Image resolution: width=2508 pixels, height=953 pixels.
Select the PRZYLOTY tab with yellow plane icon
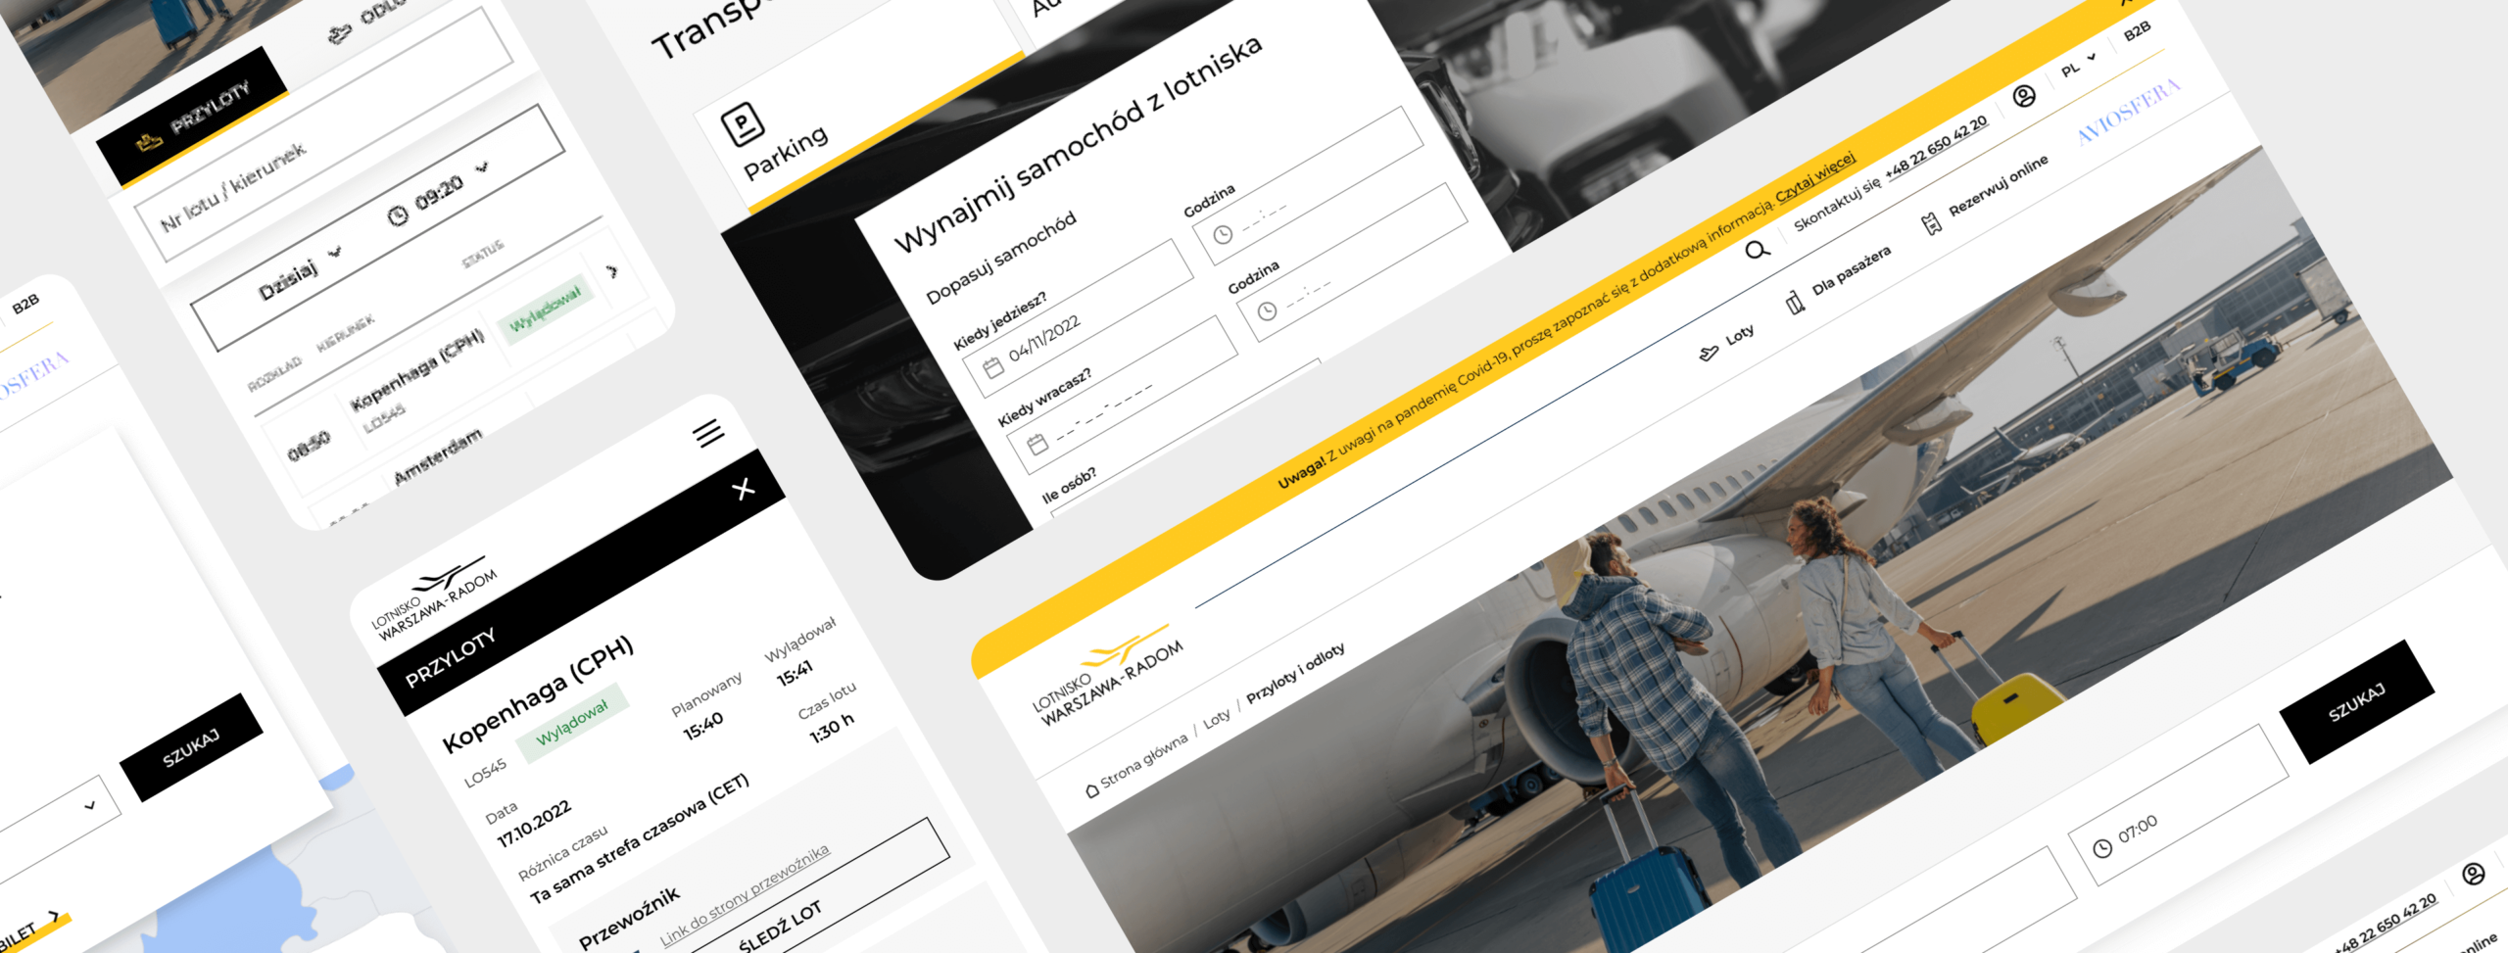point(194,117)
